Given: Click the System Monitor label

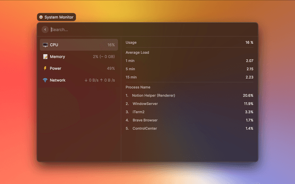Looking at the screenshot, I should [x=59, y=17].
